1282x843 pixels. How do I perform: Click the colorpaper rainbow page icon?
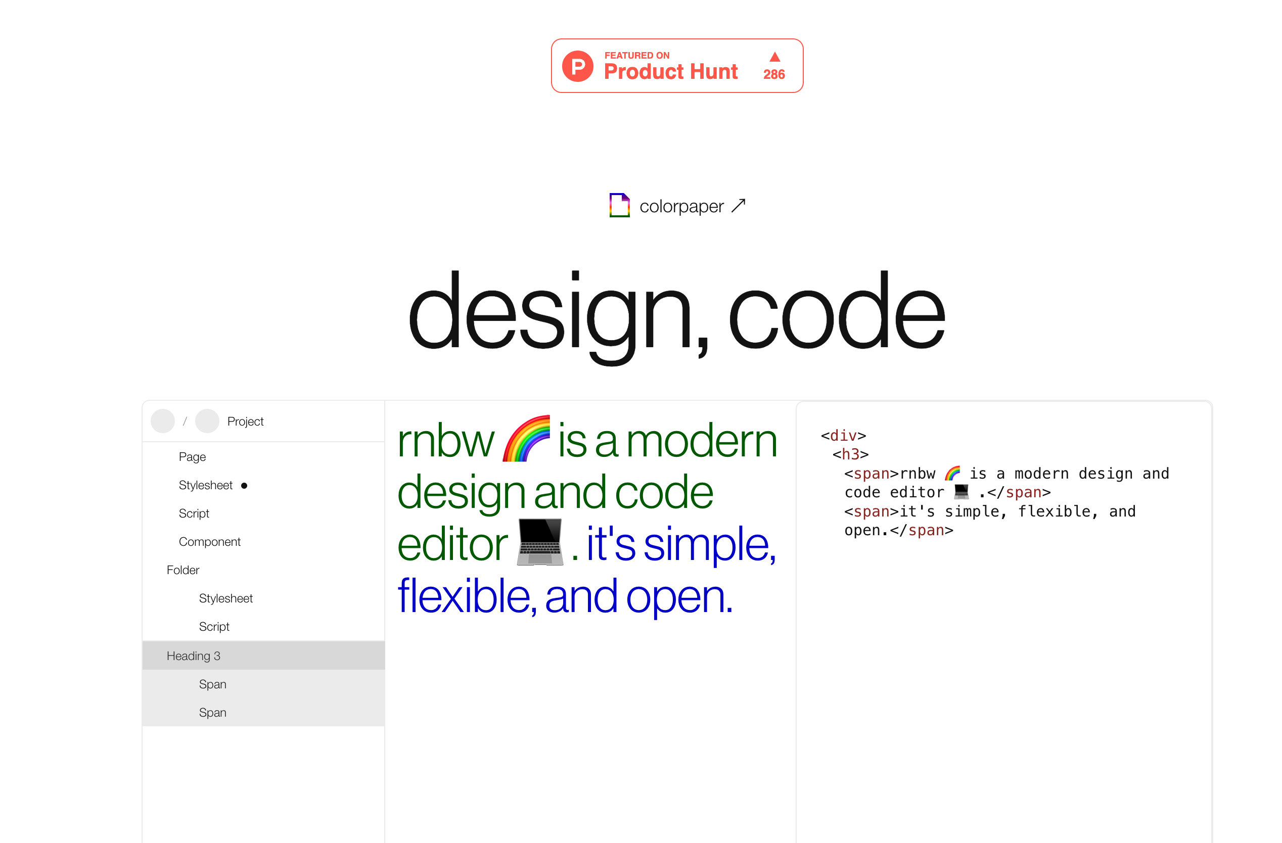tap(619, 205)
